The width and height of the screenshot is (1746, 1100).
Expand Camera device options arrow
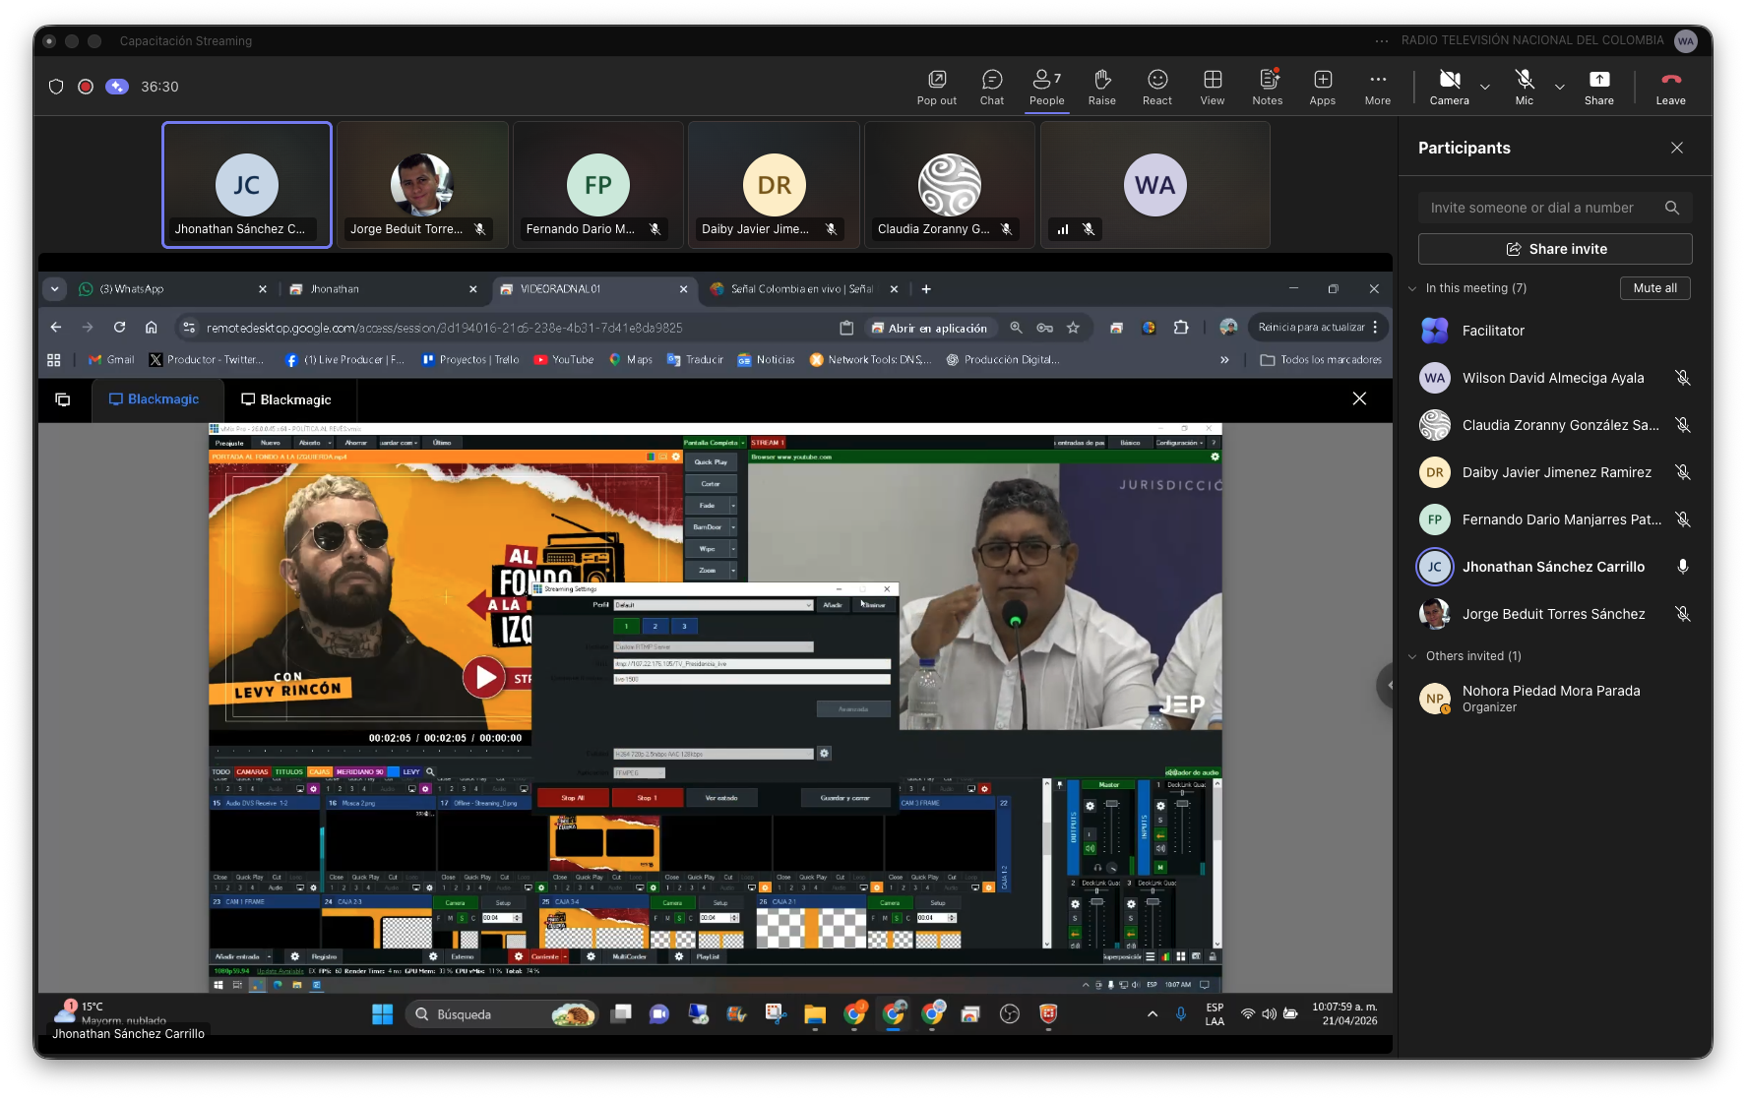1485,88
